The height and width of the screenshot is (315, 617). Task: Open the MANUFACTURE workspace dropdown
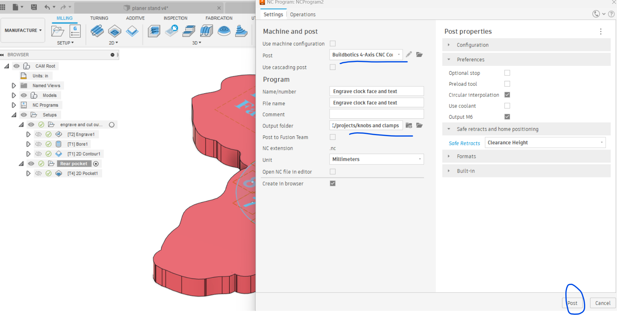click(x=23, y=30)
